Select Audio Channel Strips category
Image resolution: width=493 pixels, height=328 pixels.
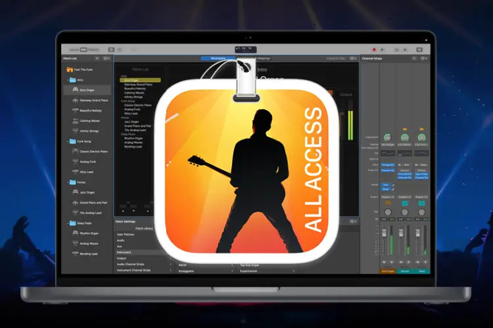(x=131, y=264)
